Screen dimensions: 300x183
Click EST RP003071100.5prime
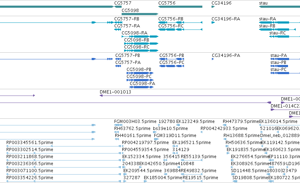point(30,171)
